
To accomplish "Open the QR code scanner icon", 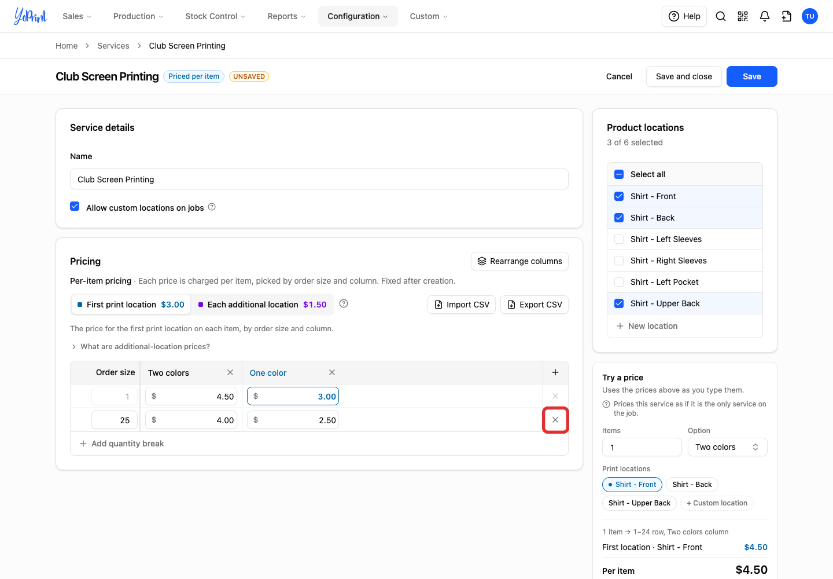I will tap(743, 16).
